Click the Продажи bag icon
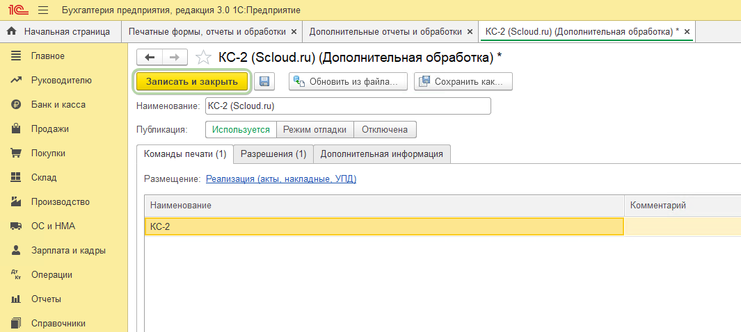 point(16,128)
